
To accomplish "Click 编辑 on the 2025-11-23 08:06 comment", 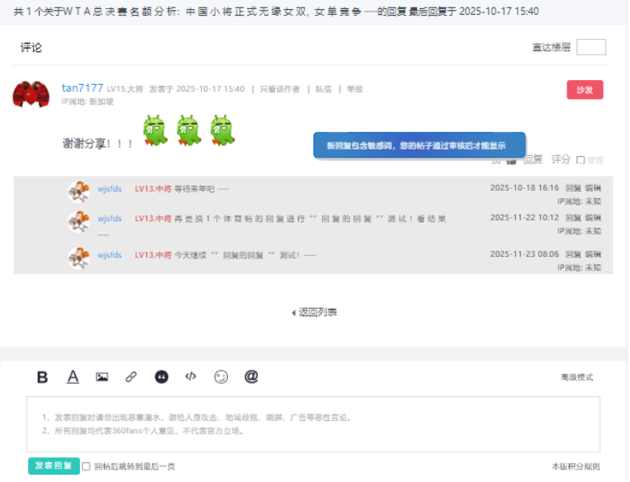I will pyautogui.click(x=593, y=254).
